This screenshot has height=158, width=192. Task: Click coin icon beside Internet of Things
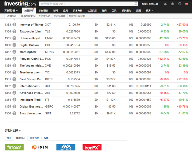click(x=14, y=25)
